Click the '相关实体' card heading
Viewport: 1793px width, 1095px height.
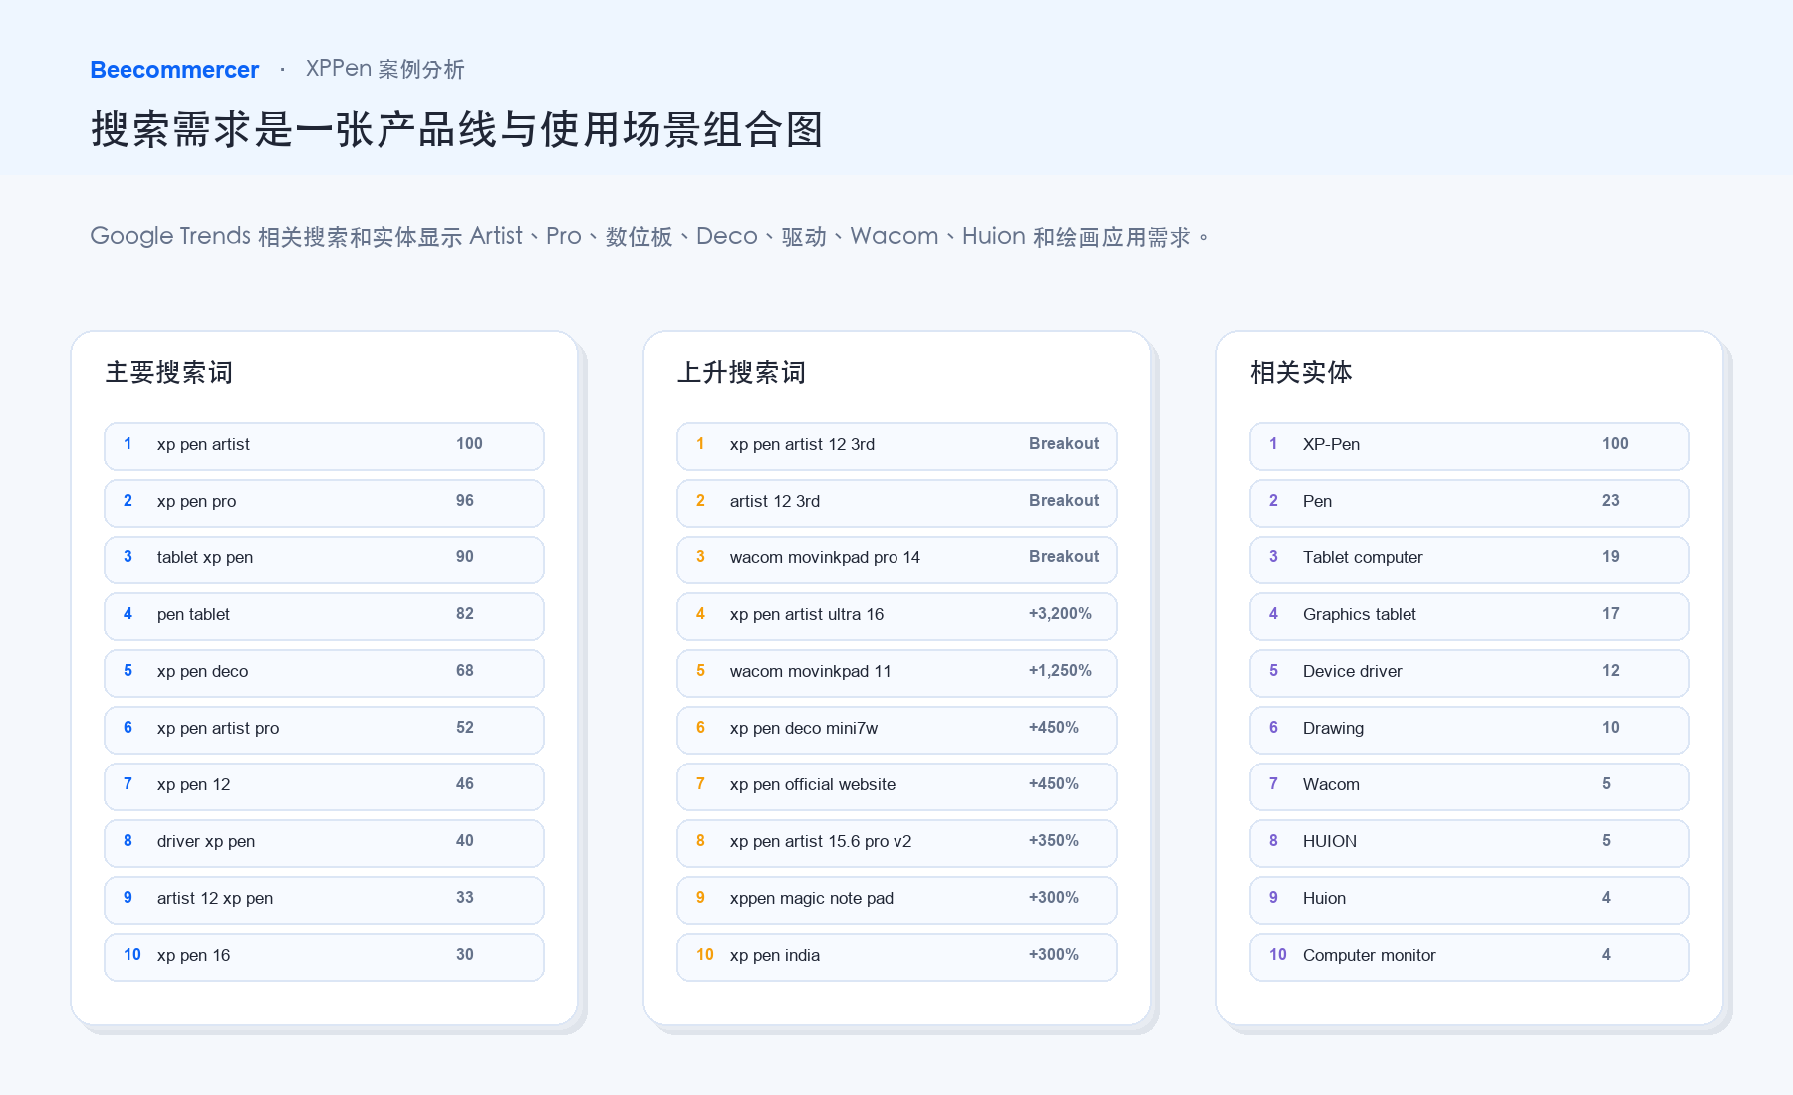(1301, 373)
